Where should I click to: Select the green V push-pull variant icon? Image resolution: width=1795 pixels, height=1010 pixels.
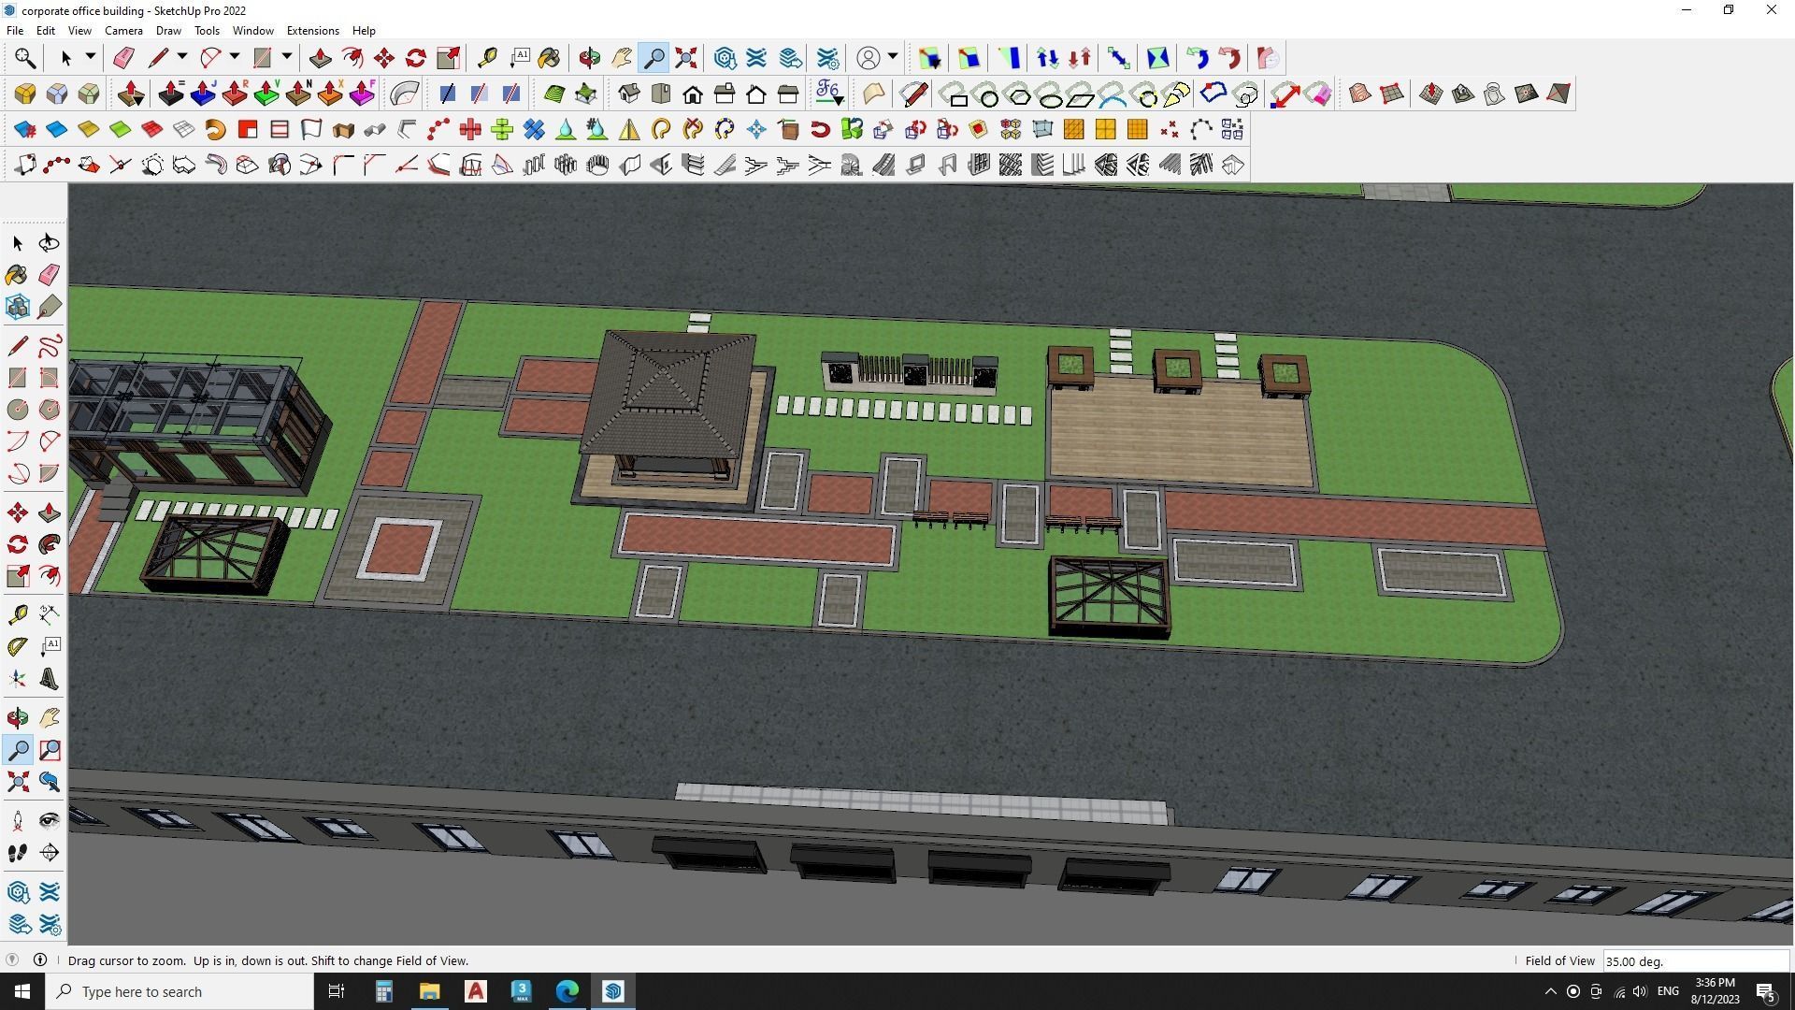coord(266,94)
